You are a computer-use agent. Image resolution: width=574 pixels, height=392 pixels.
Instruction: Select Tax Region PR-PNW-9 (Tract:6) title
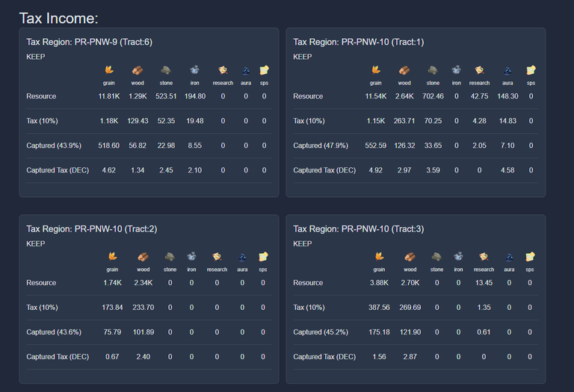tap(90, 42)
